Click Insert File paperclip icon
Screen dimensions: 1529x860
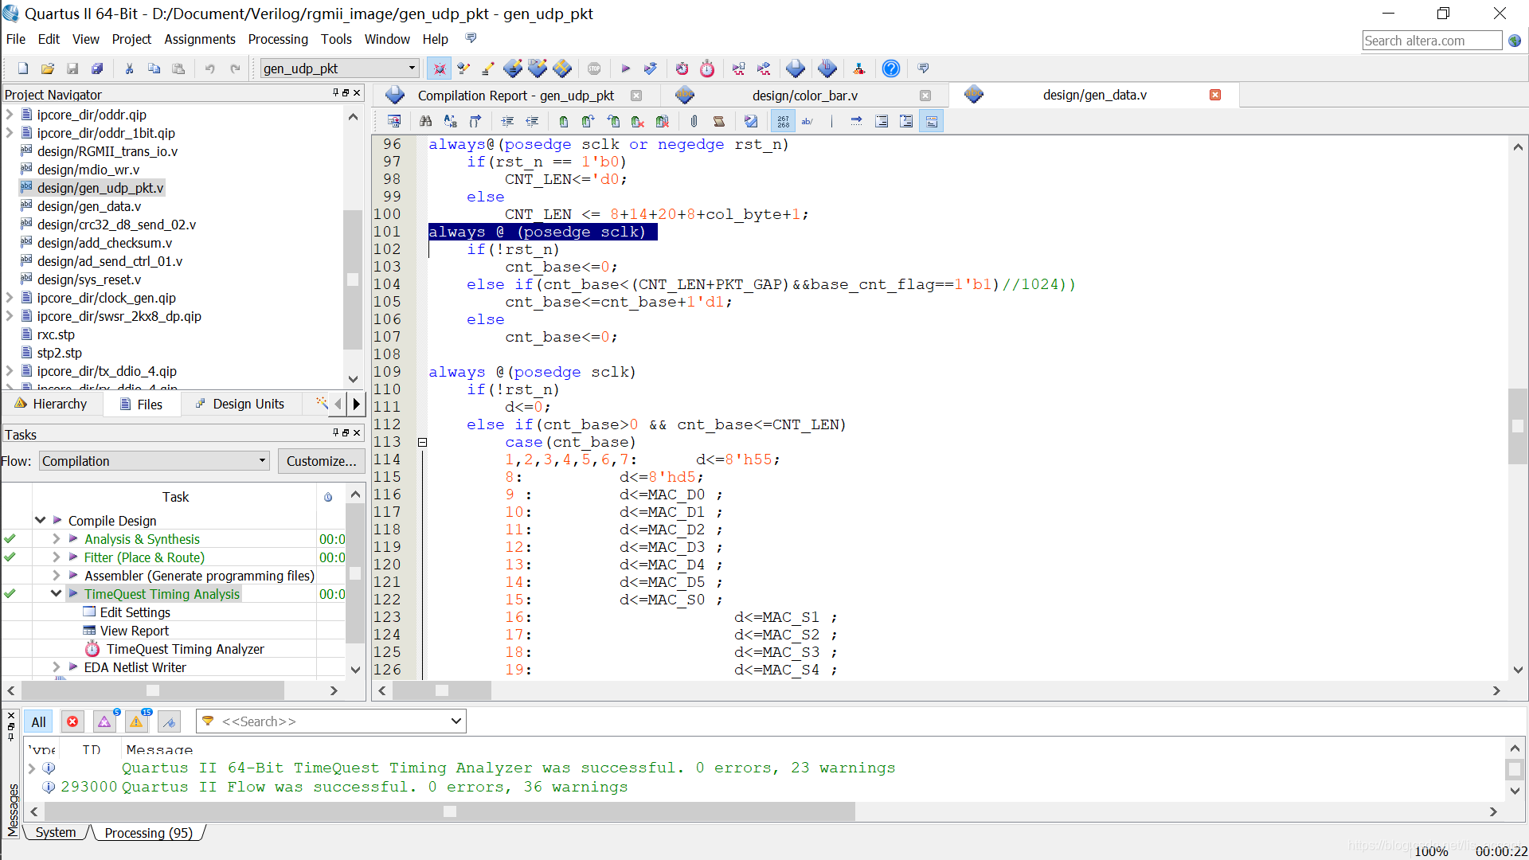pyautogui.click(x=694, y=121)
